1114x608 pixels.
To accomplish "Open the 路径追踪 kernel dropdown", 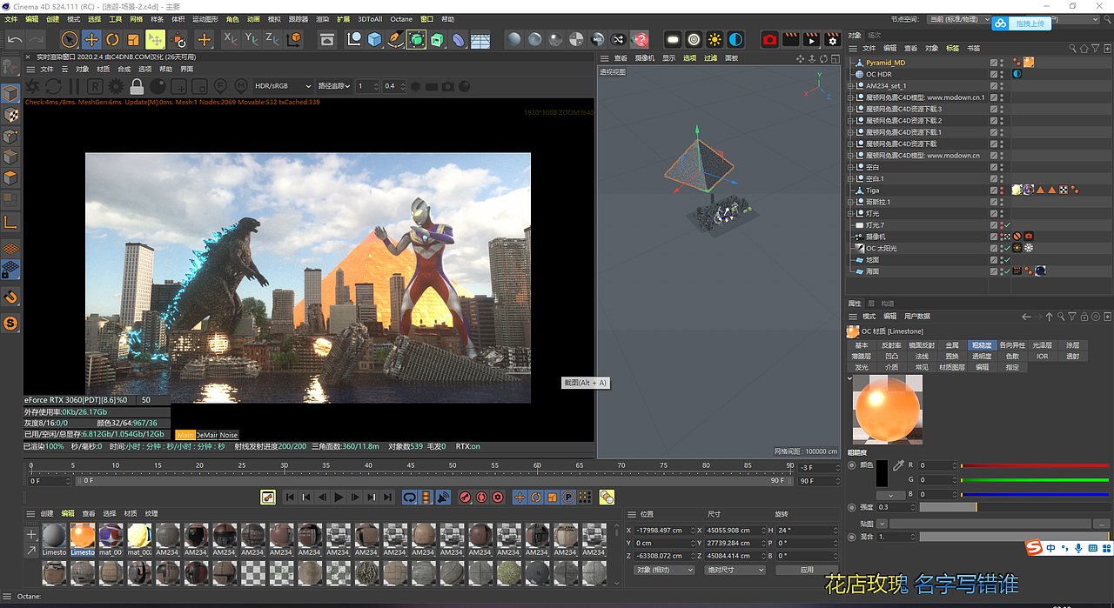I will pyautogui.click(x=335, y=86).
